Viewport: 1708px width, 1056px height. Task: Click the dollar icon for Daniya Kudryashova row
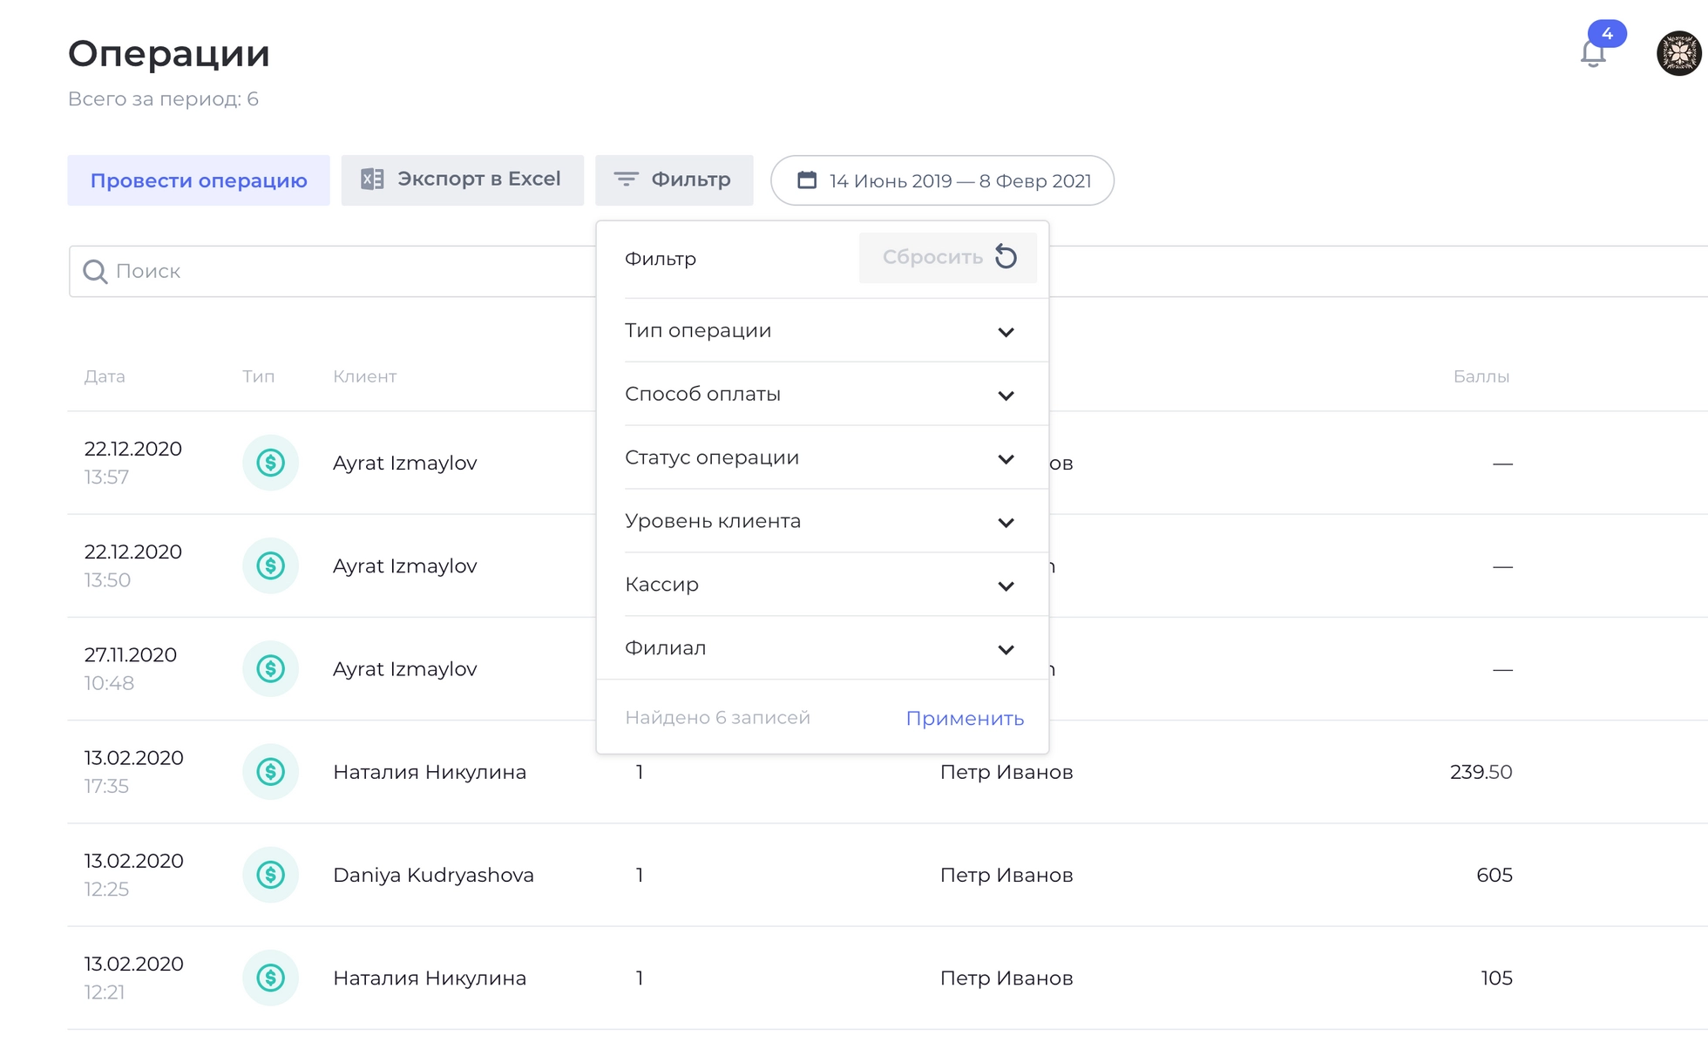click(x=270, y=874)
